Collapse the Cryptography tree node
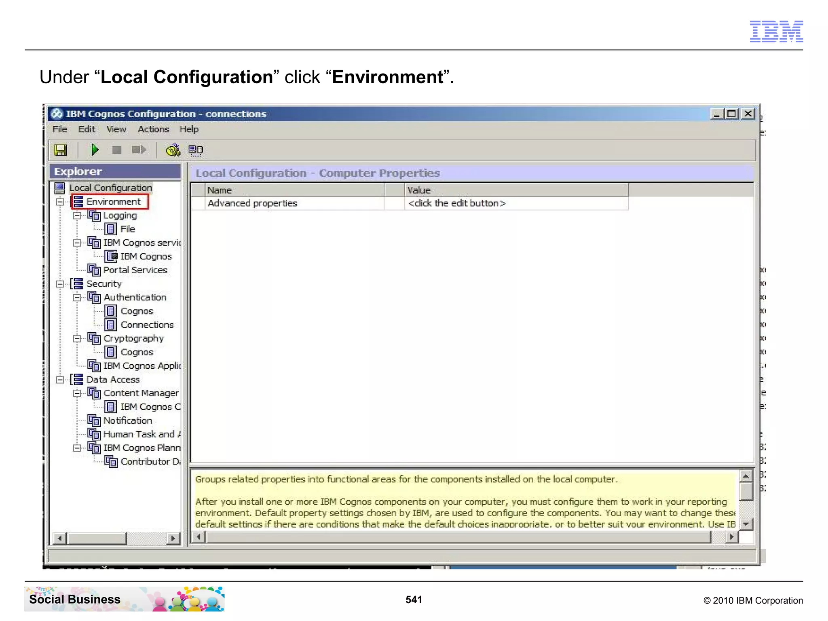 coord(77,338)
